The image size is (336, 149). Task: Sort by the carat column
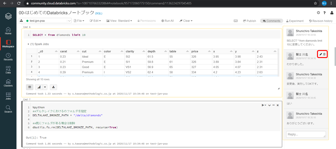point(70,51)
